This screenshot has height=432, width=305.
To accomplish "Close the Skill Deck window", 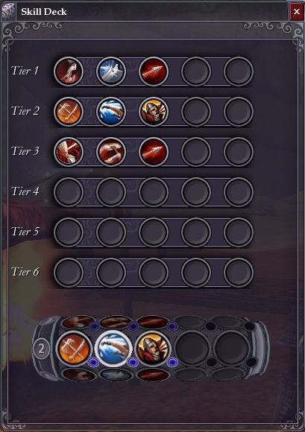I will tap(297, 12).
